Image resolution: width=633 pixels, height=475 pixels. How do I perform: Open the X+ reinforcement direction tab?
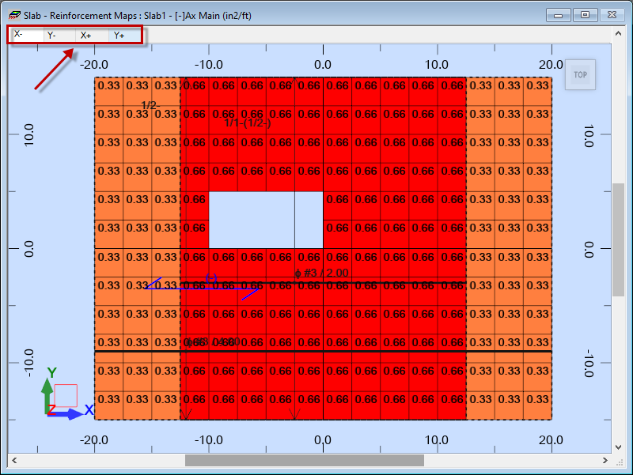pyautogui.click(x=86, y=35)
